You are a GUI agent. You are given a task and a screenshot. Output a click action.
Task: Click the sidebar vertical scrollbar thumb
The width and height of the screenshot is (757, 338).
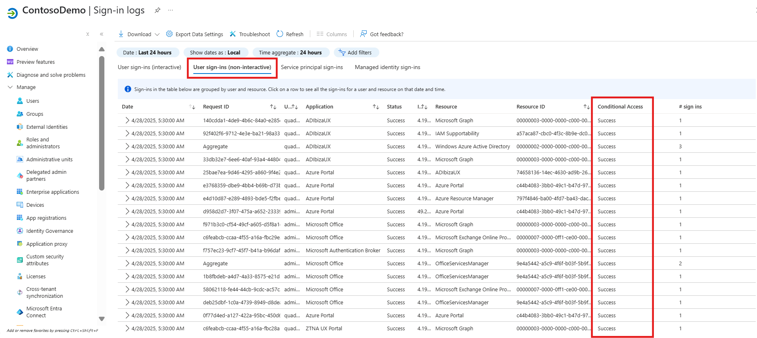click(102, 123)
